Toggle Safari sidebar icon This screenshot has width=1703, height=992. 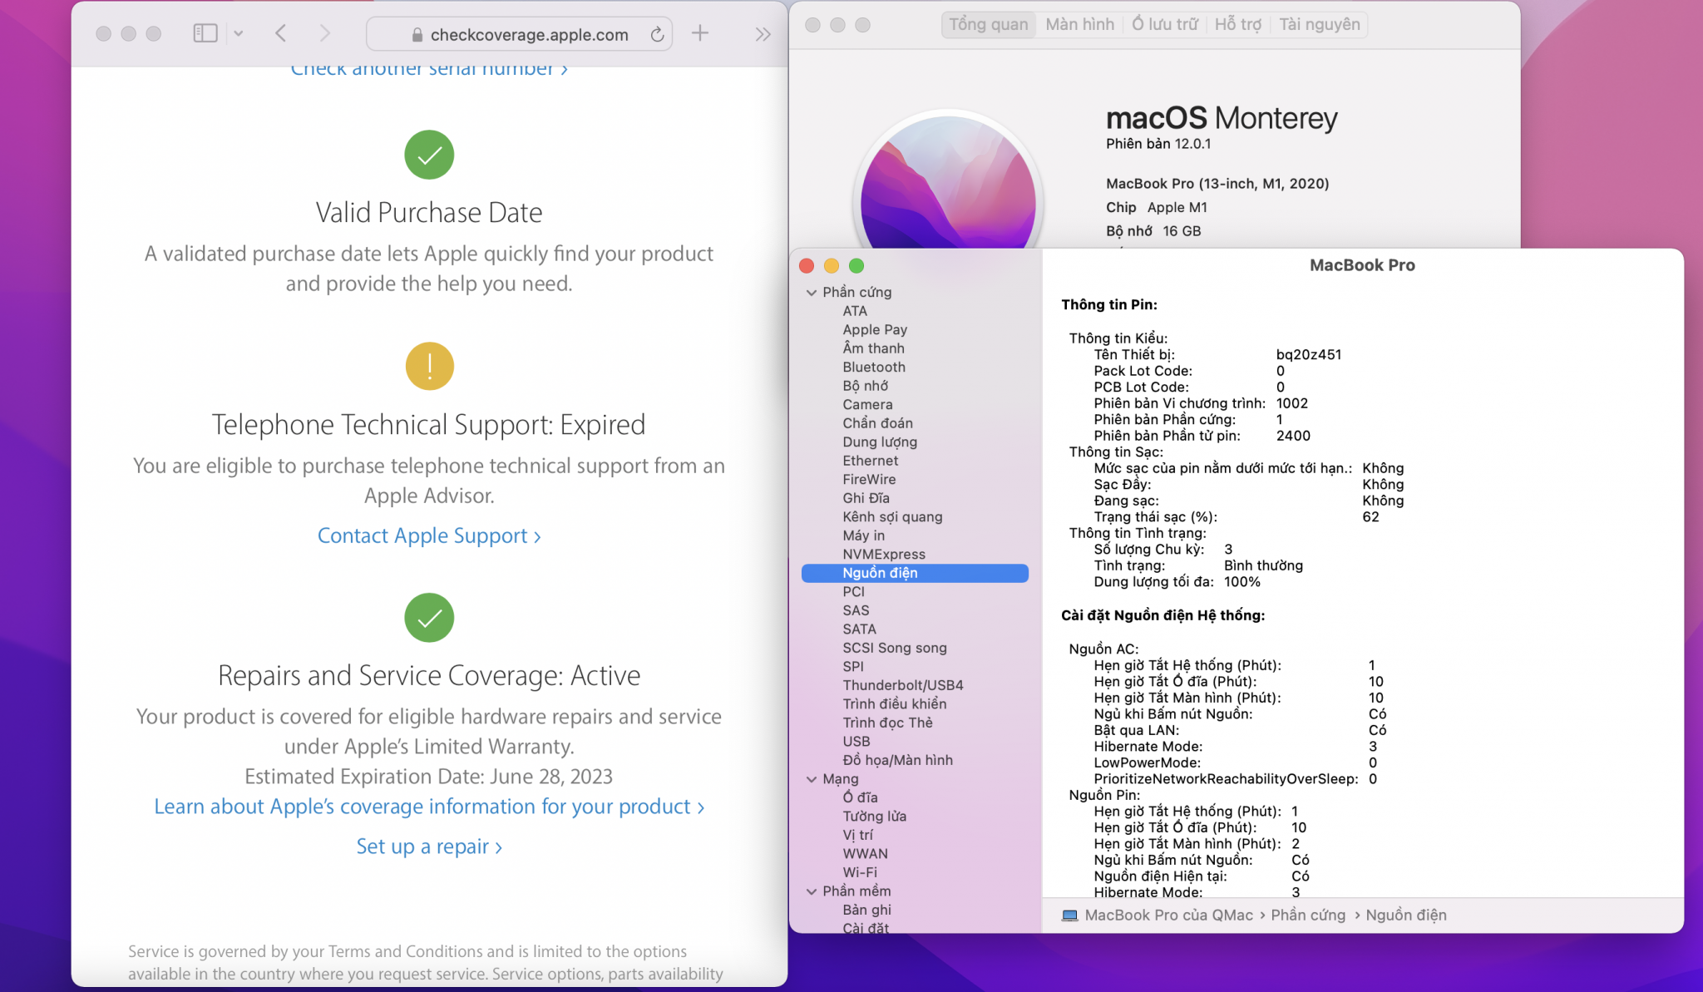click(x=205, y=33)
